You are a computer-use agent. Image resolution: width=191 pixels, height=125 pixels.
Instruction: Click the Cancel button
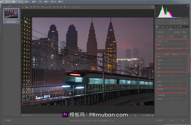click(171, 120)
